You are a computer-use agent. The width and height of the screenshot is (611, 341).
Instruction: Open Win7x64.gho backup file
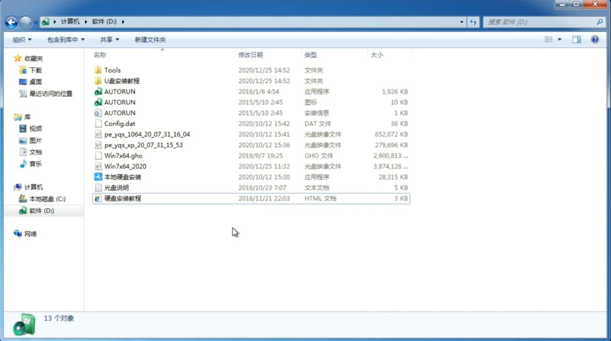[124, 155]
